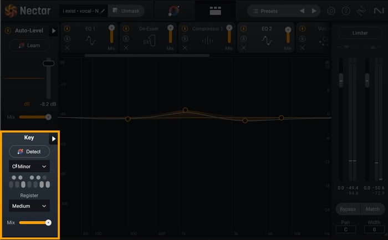
Task: Open the Limiter button
Action: tap(360, 33)
